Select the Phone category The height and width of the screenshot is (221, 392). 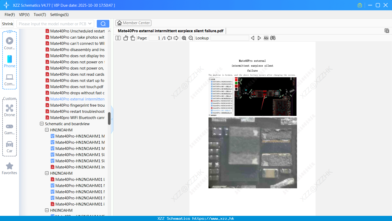pyautogui.click(x=10, y=61)
